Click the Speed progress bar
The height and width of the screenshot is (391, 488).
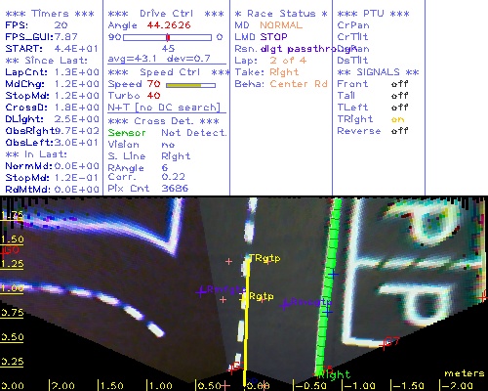190,85
